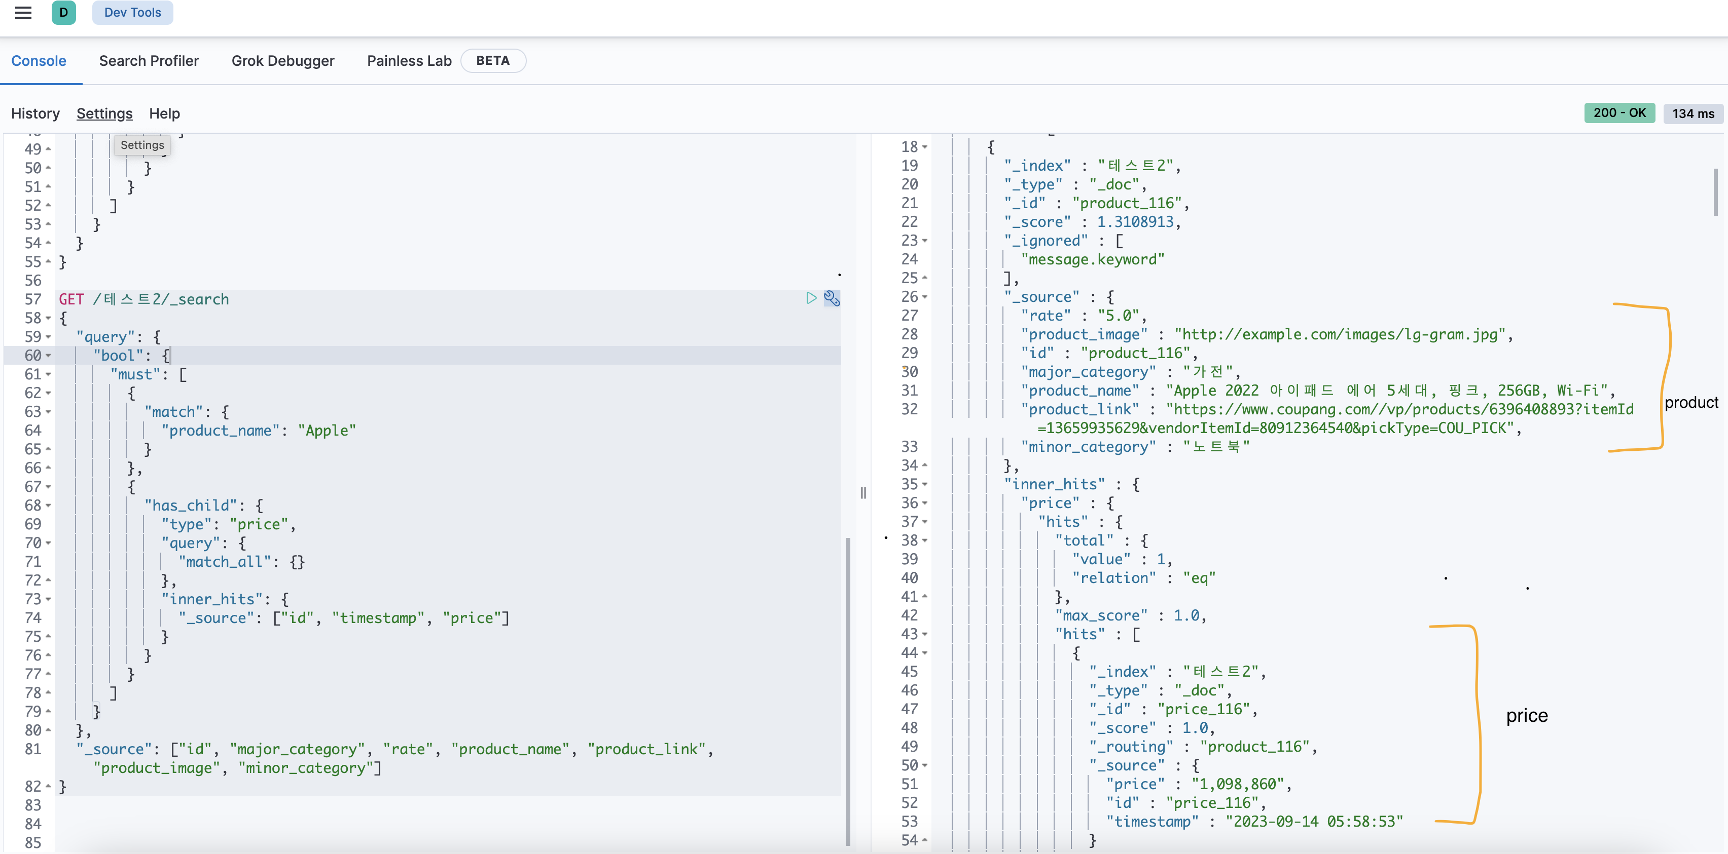Image resolution: width=1728 pixels, height=854 pixels.
Task: Collapse the _source block at response line 26
Action: [x=925, y=297]
